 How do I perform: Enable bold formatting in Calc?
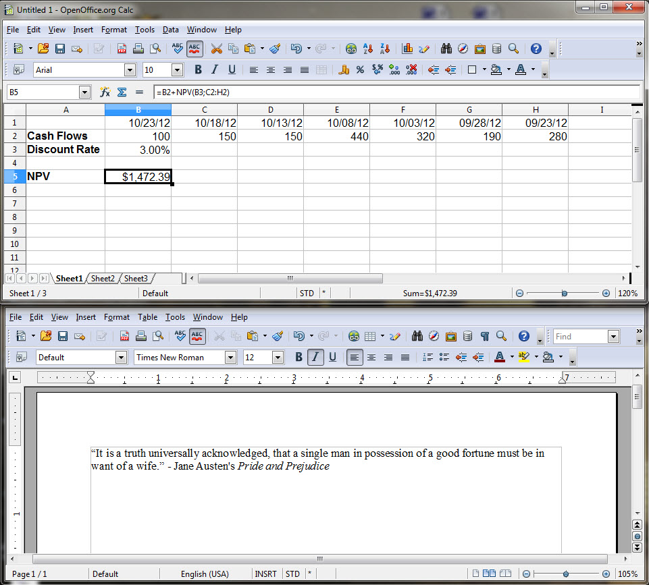tap(197, 69)
